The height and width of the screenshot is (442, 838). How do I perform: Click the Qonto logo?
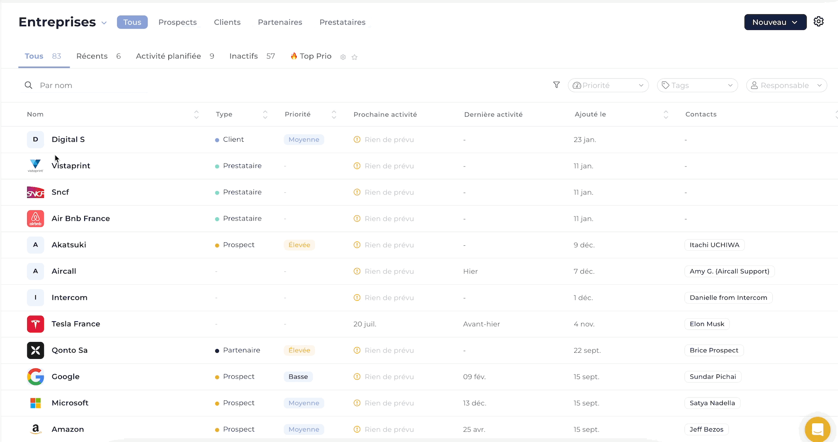point(36,350)
